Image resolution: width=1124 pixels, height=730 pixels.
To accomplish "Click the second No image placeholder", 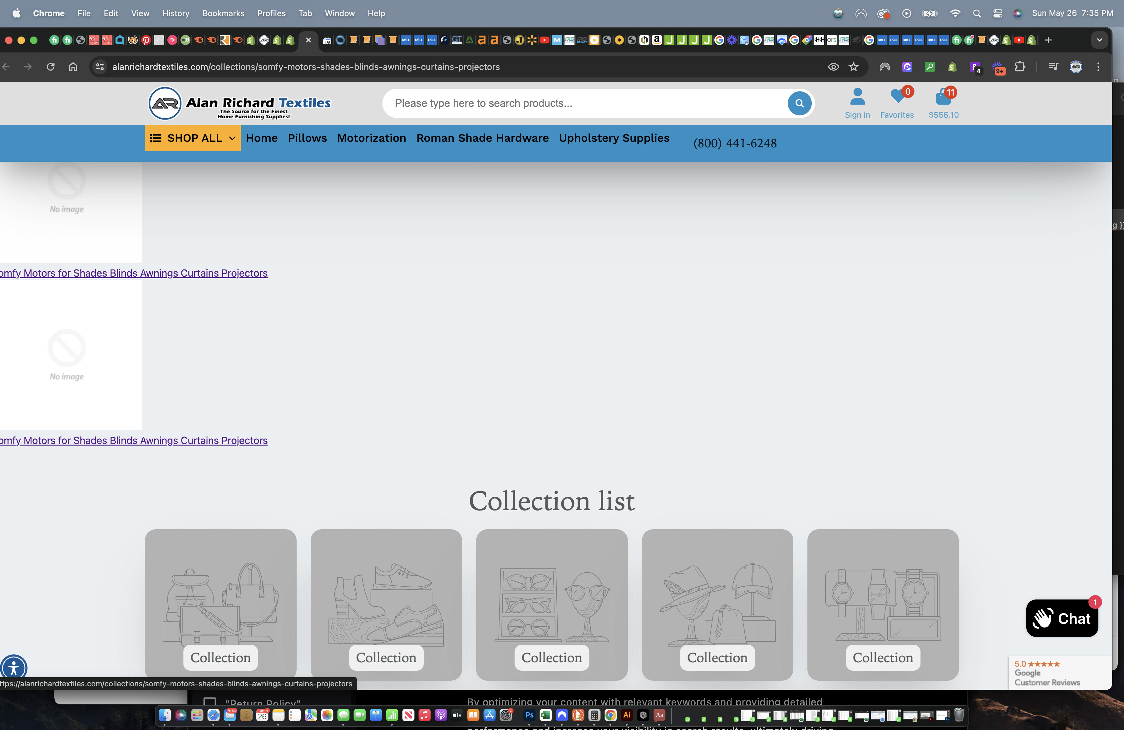I will click(70, 355).
